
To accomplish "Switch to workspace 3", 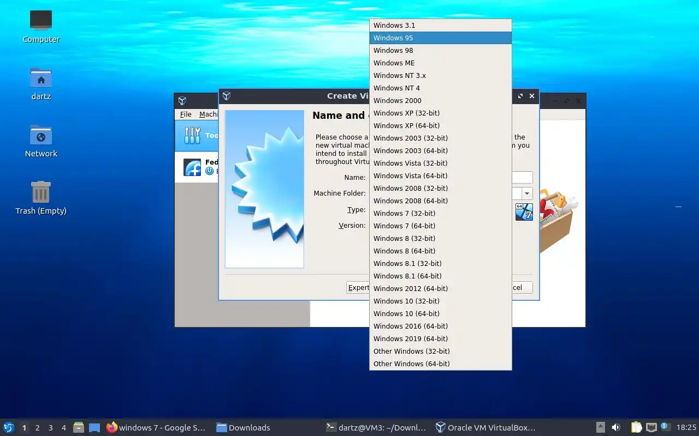I will tap(50, 428).
